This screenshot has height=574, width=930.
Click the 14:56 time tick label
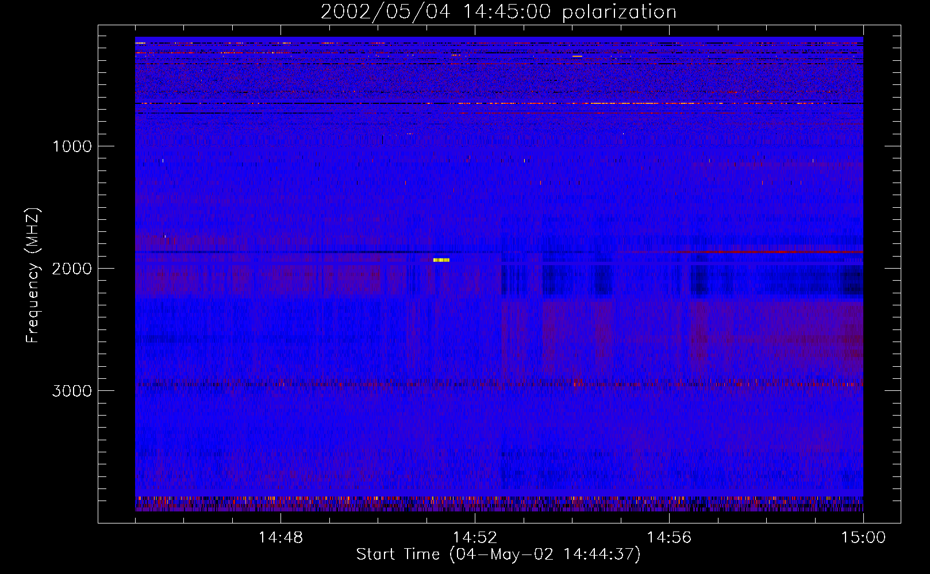pos(669,538)
